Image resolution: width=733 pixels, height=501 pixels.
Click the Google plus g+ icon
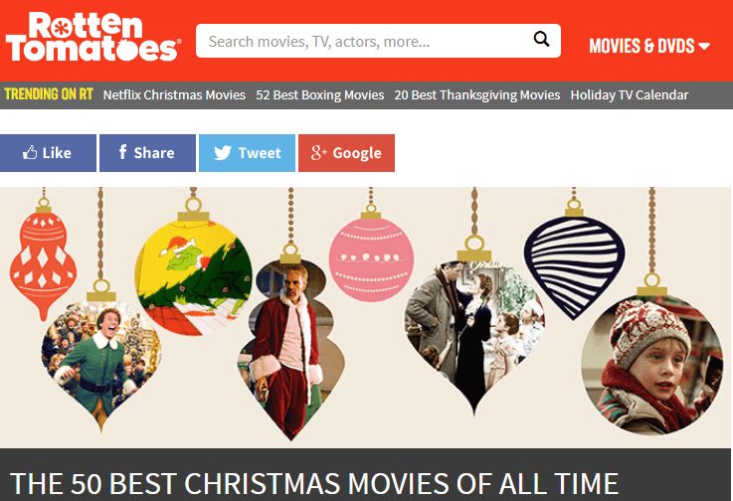coord(318,152)
